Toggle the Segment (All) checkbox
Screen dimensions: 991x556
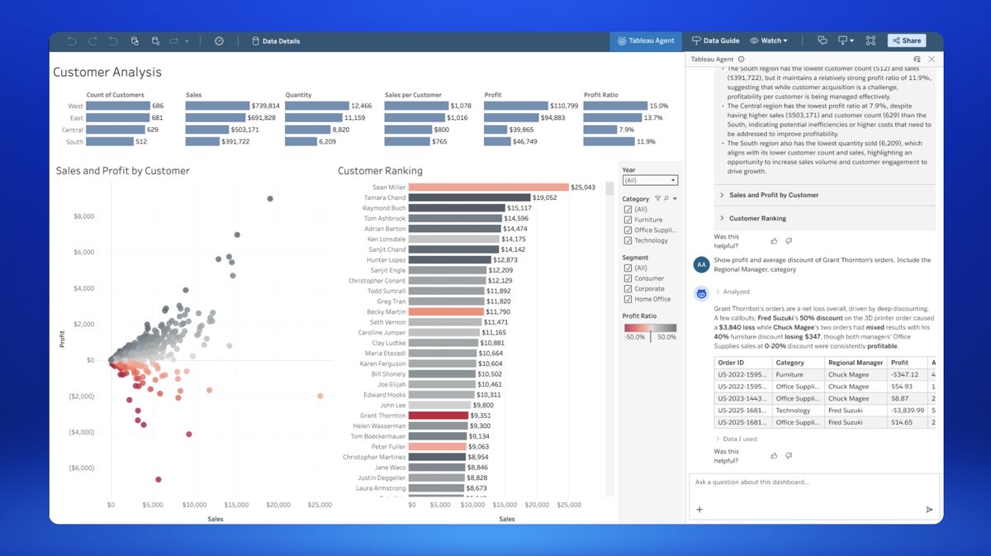coord(628,268)
